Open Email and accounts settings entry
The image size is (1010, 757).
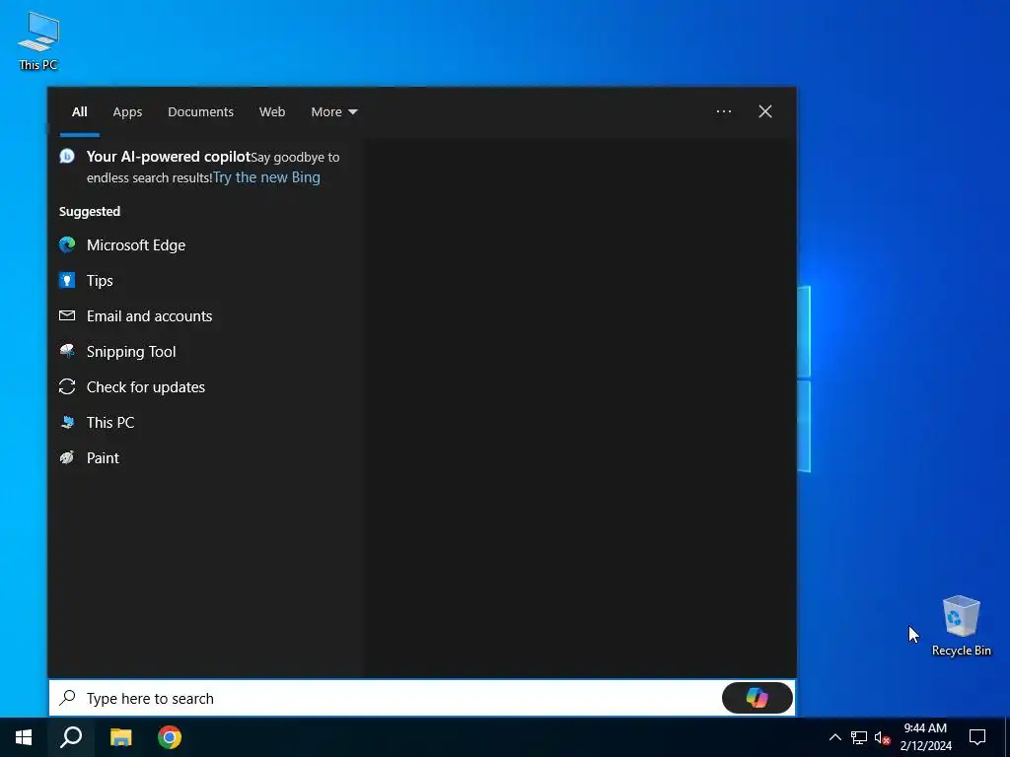[150, 315]
